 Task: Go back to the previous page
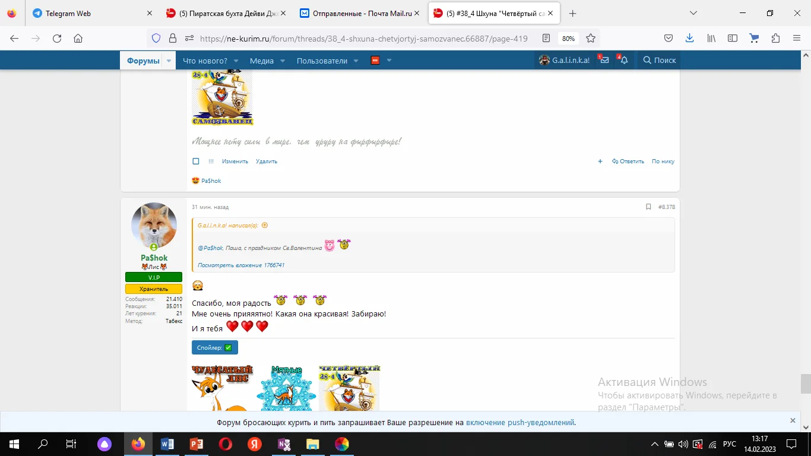pos(14,38)
